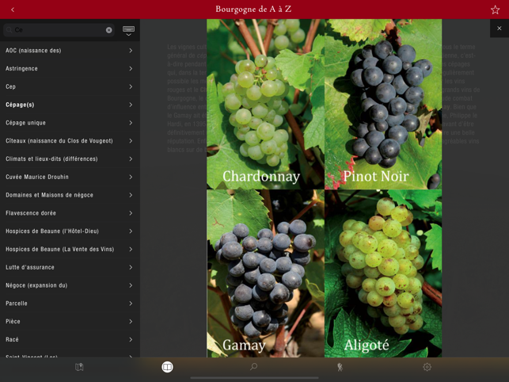Select the book glossary tab

click(x=168, y=367)
